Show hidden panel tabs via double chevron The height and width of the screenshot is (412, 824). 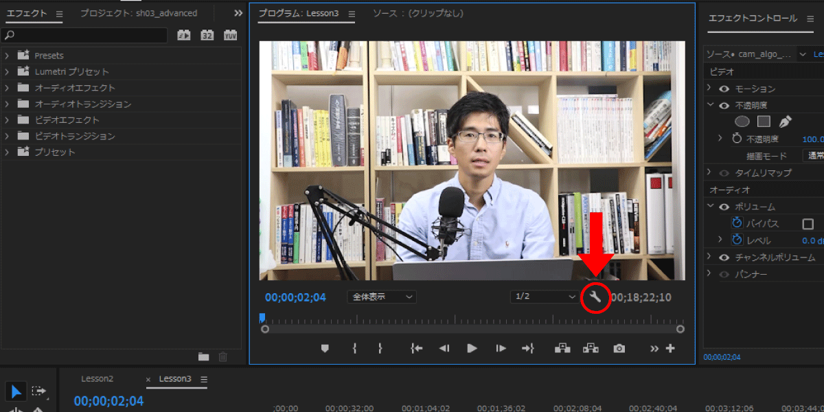click(238, 13)
